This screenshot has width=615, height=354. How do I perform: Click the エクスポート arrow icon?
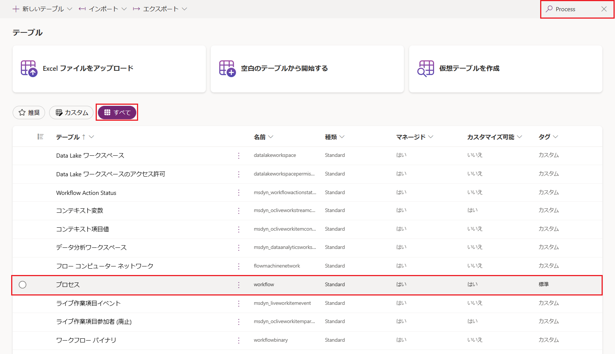[137, 9]
